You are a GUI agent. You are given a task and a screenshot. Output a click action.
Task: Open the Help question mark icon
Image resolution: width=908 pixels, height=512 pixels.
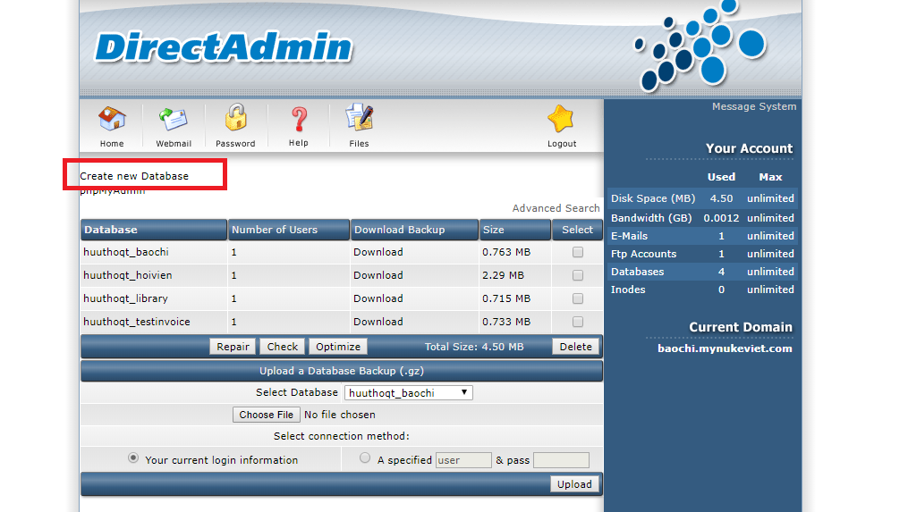(x=299, y=120)
